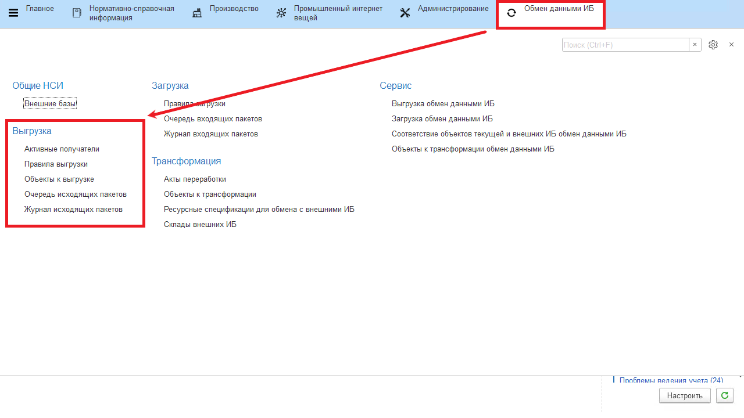The image size is (744, 418).
Task: Open Проблемы ведения учета link
Action: [x=671, y=380]
